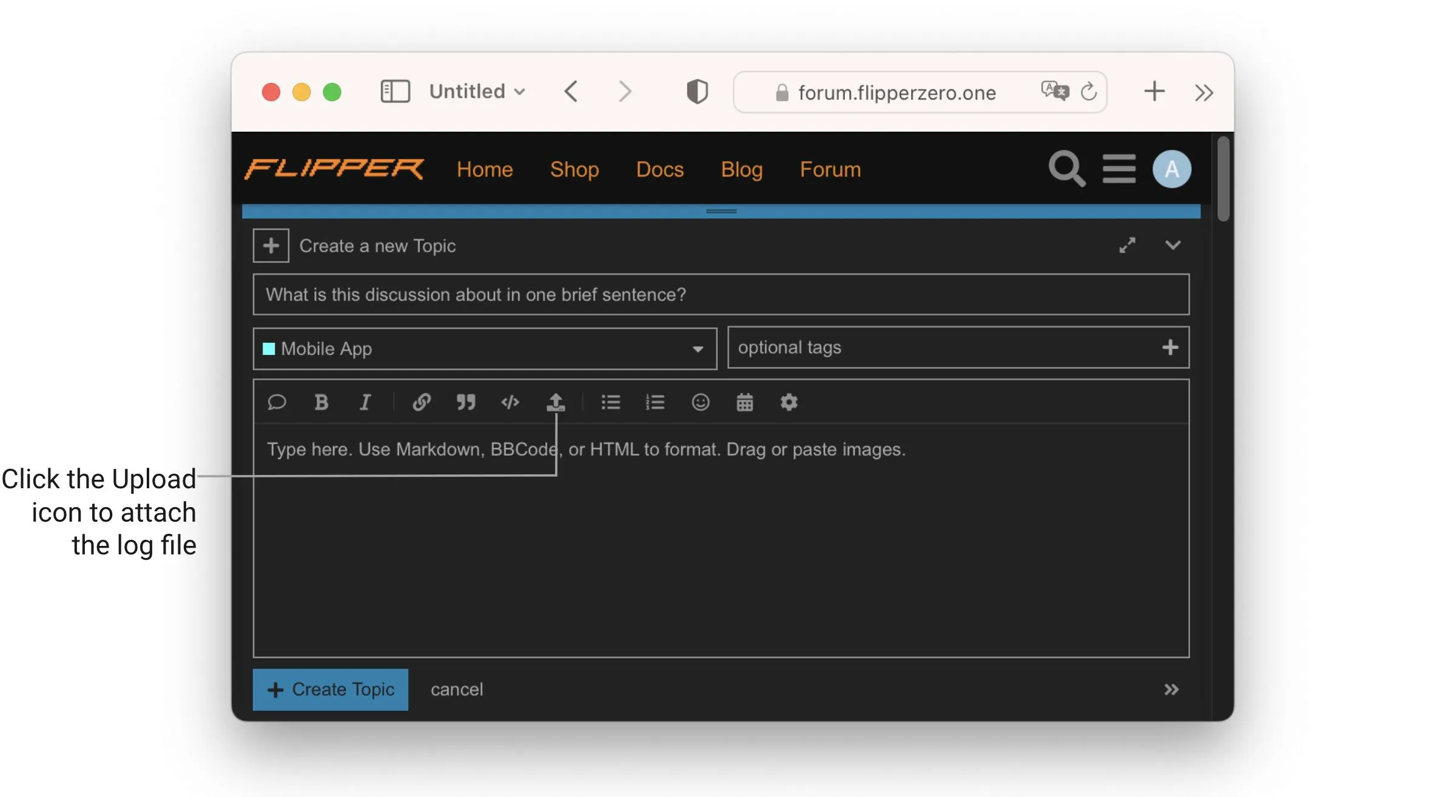The height and width of the screenshot is (797, 1440).
Task: Click cancel to discard the topic
Action: point(457,690)
